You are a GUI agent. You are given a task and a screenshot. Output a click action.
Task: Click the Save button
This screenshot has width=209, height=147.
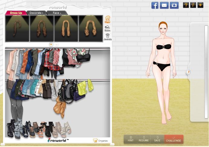157,139
